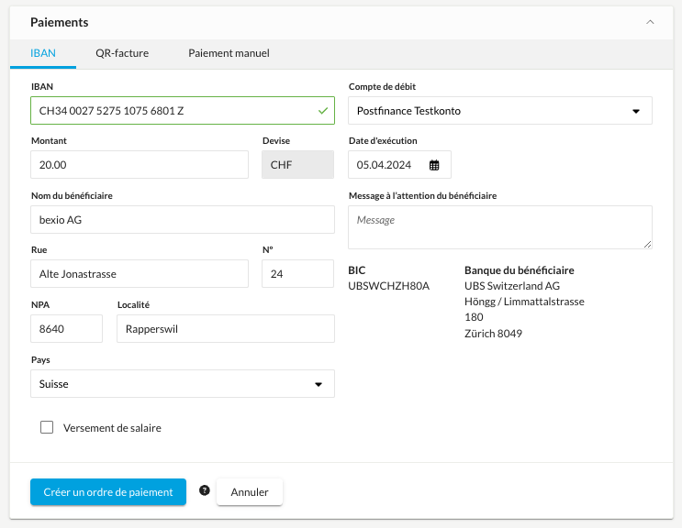The image size is (682, 528).
Task: Tick the Versement de salaire checkbox
Action: click(x=47, y=427)
